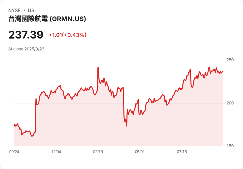Click the 09/24 date on x-axis
This screenshot has height=169, width=243.
click(14, 152)
